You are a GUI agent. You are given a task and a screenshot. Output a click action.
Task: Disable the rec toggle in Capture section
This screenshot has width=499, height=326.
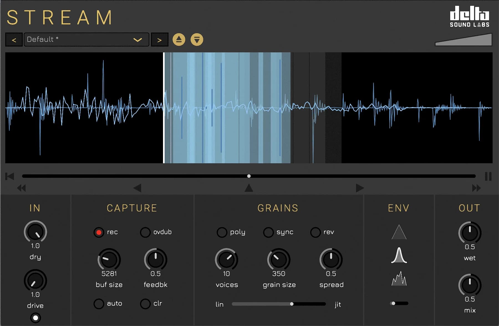point(99,232)
